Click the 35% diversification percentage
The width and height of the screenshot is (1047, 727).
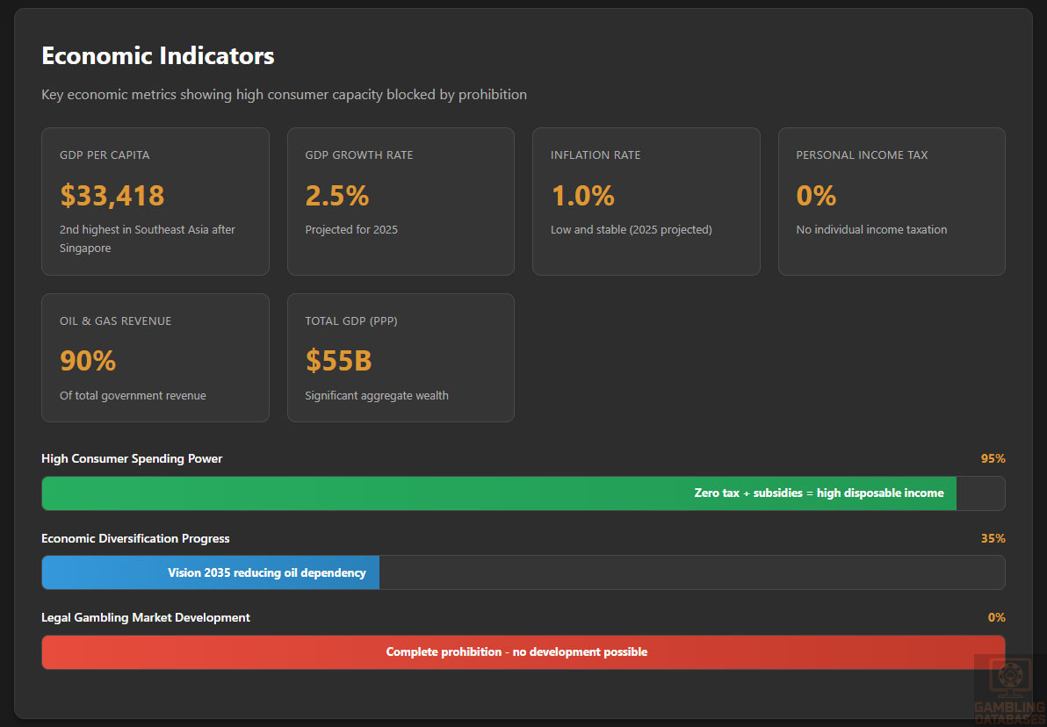click(x=993, y=538)
